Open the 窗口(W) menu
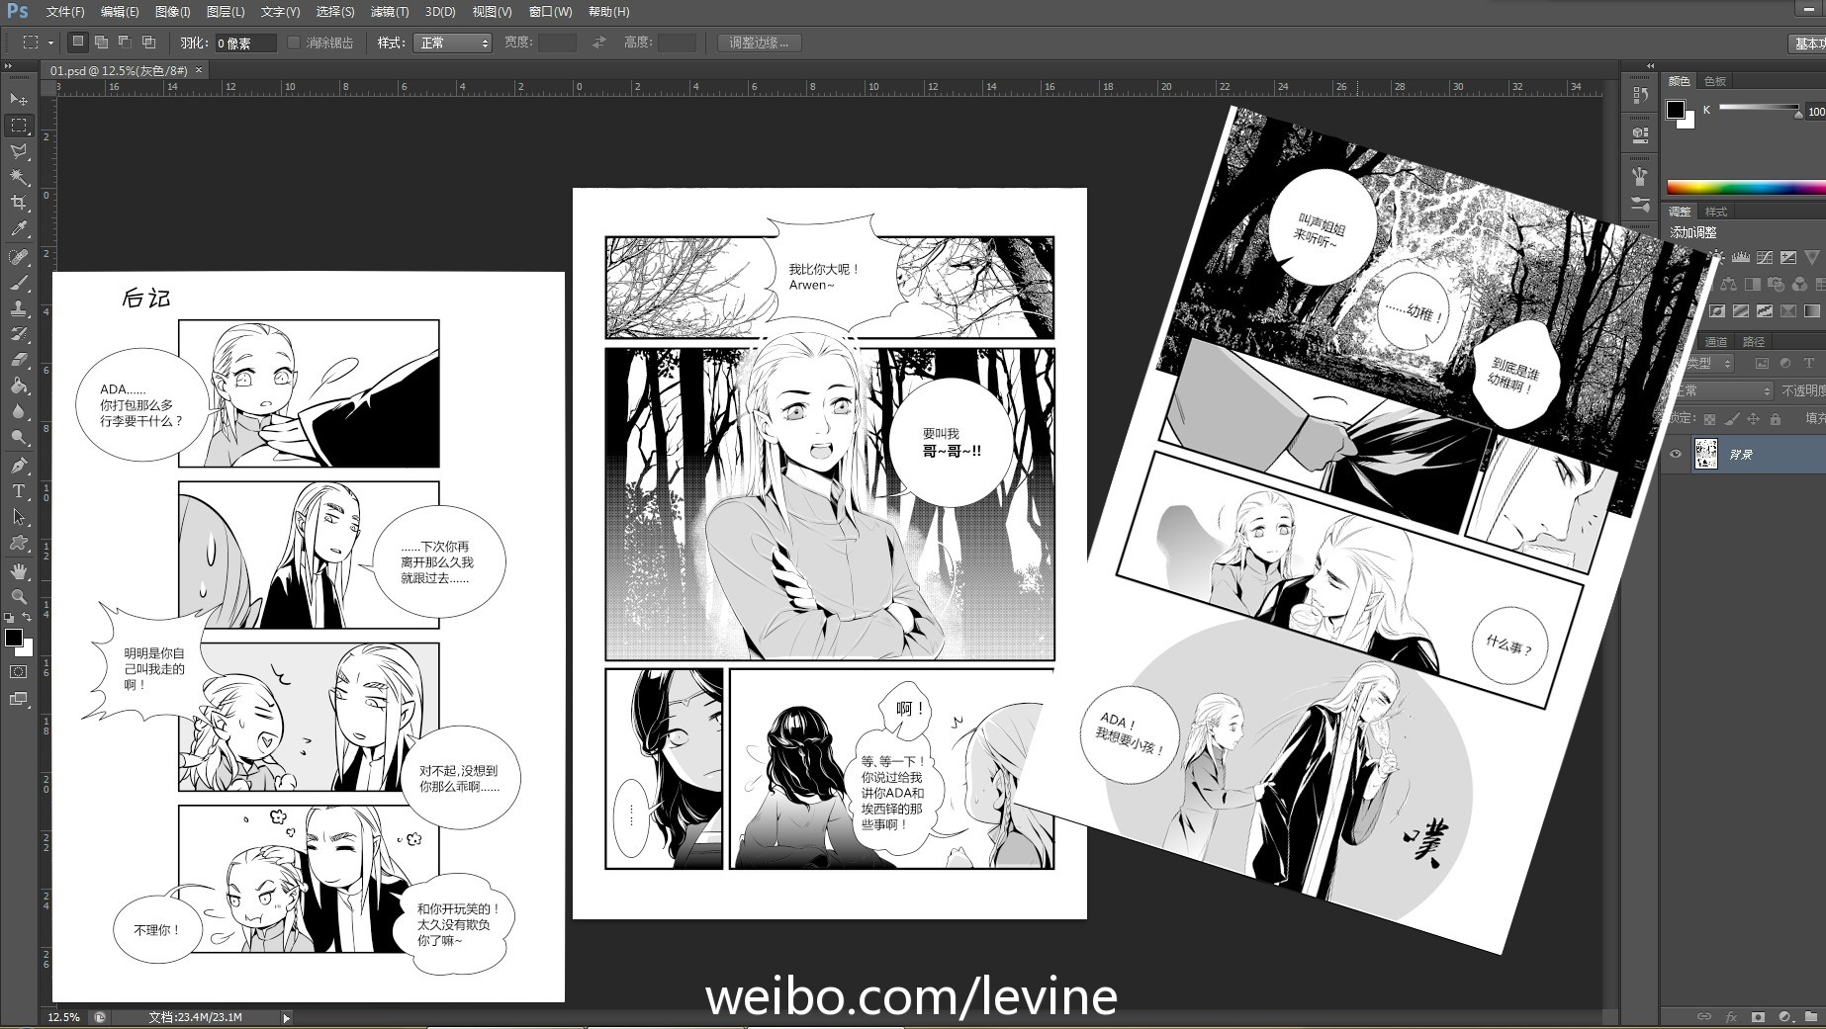 (x=550, y=12)
